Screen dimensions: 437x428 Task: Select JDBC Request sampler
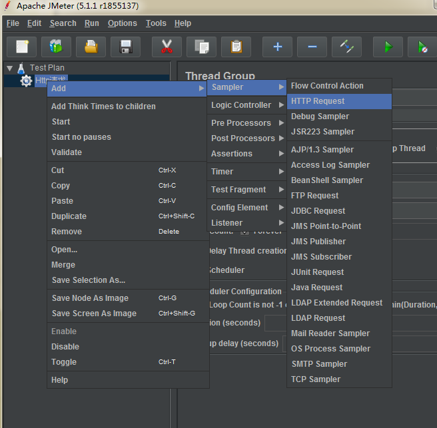(x=339, y=211)
